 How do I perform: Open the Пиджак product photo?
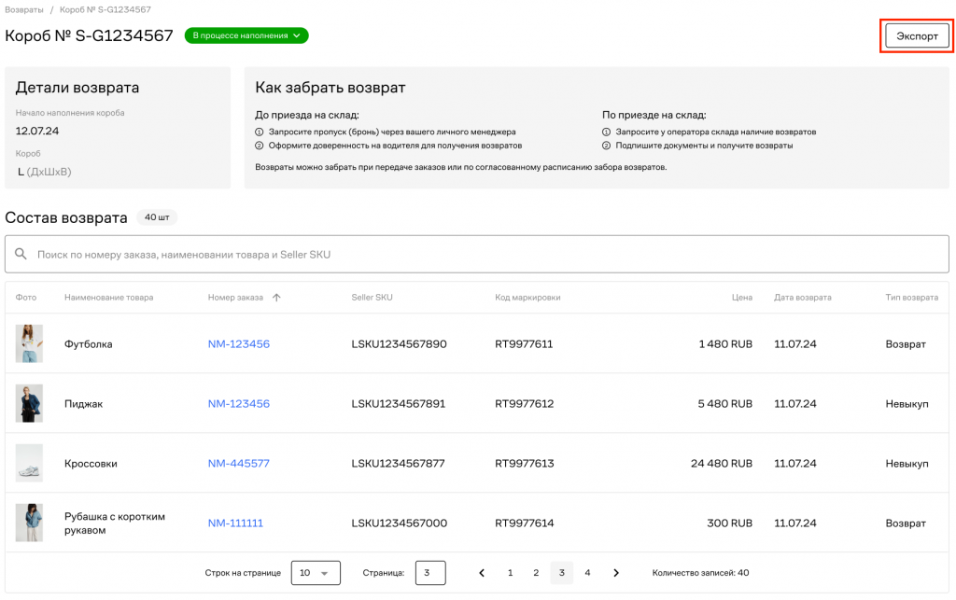29,403
